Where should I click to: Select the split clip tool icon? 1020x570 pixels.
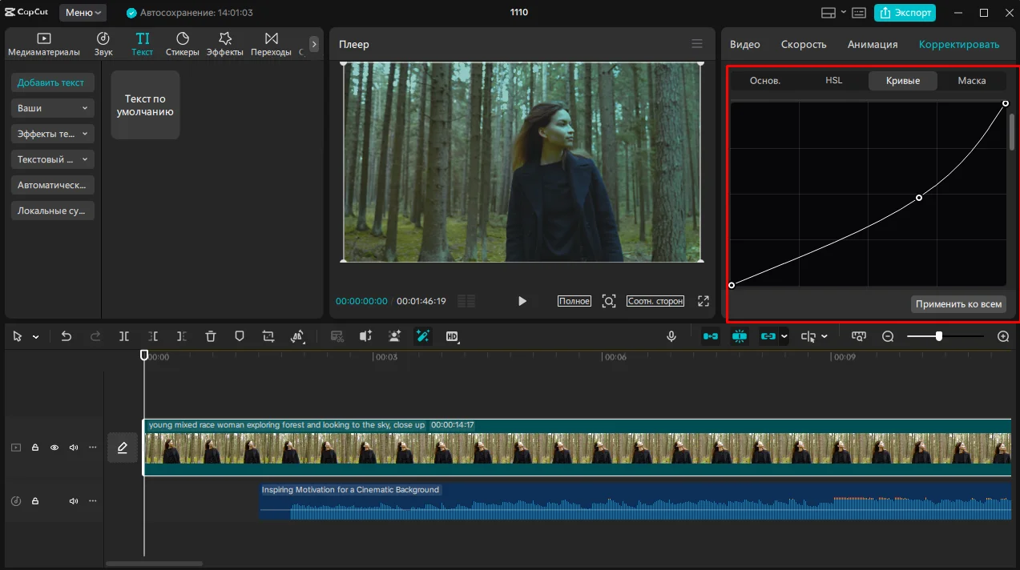click(x=124, y=337)
